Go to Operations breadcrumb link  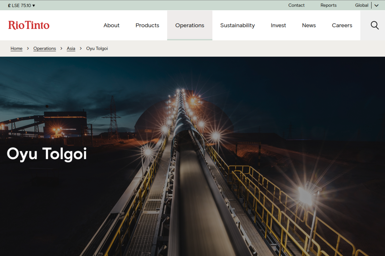pos(45,48)
